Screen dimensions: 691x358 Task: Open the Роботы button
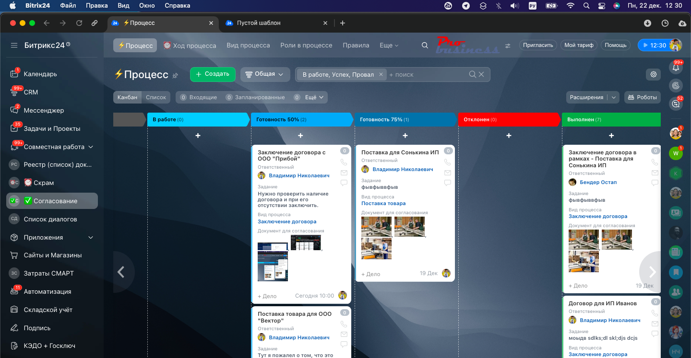point(642,97)
